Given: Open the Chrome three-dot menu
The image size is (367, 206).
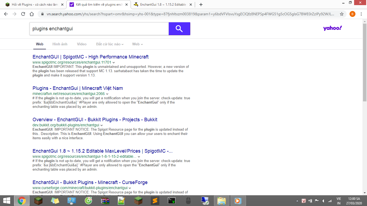Looking at the screenshot, I should [361, 14].
